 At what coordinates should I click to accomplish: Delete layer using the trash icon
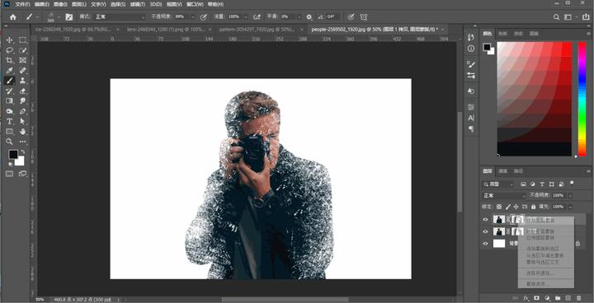(578, 298)
